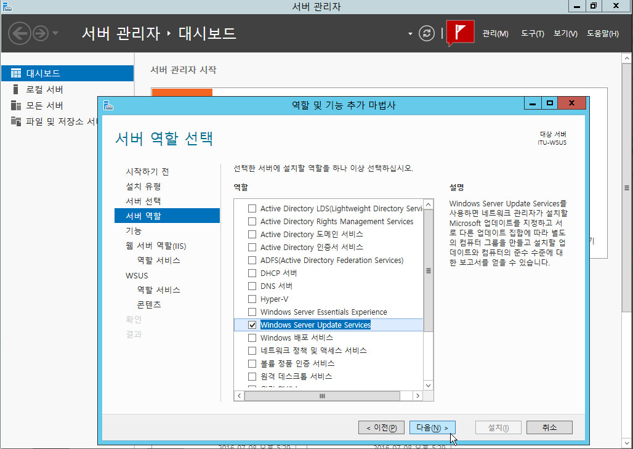Click the back navigation arrow icon
This screenshot has height=449, width=633.
pos(20,33)
